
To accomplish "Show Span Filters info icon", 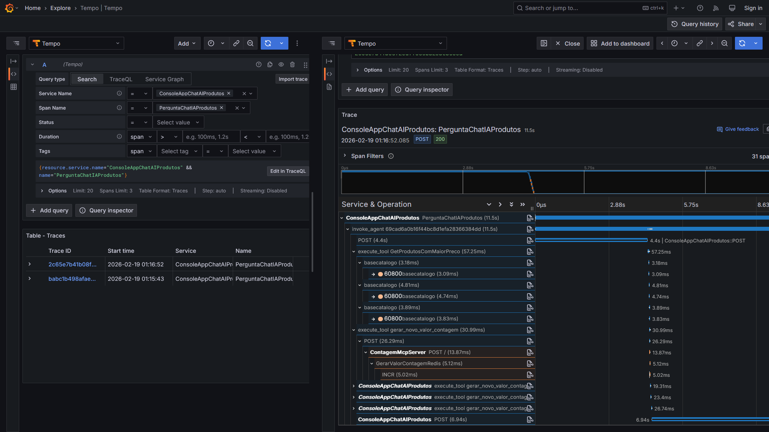I will (x=391, y=156).
